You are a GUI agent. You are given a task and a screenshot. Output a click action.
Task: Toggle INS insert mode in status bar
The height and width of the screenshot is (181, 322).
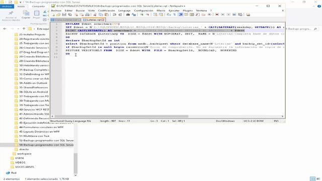coord(276,121)
